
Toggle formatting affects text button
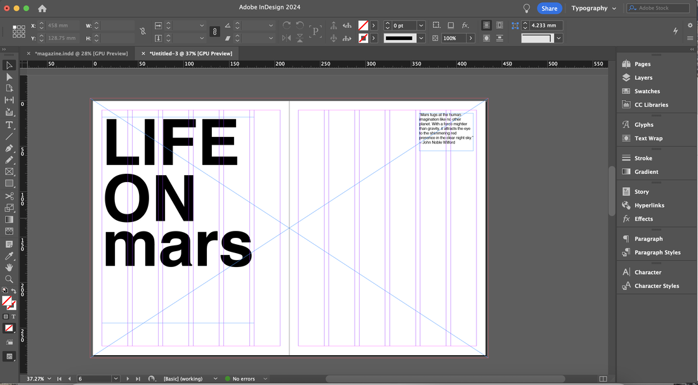[13, 316]
